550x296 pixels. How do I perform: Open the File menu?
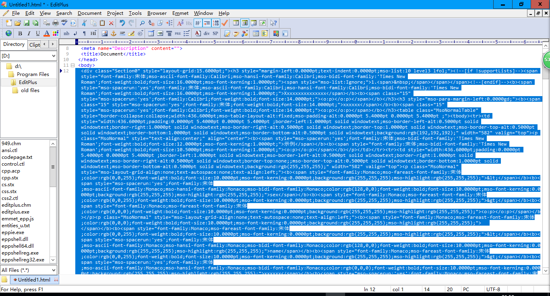(x=16, y=13)
